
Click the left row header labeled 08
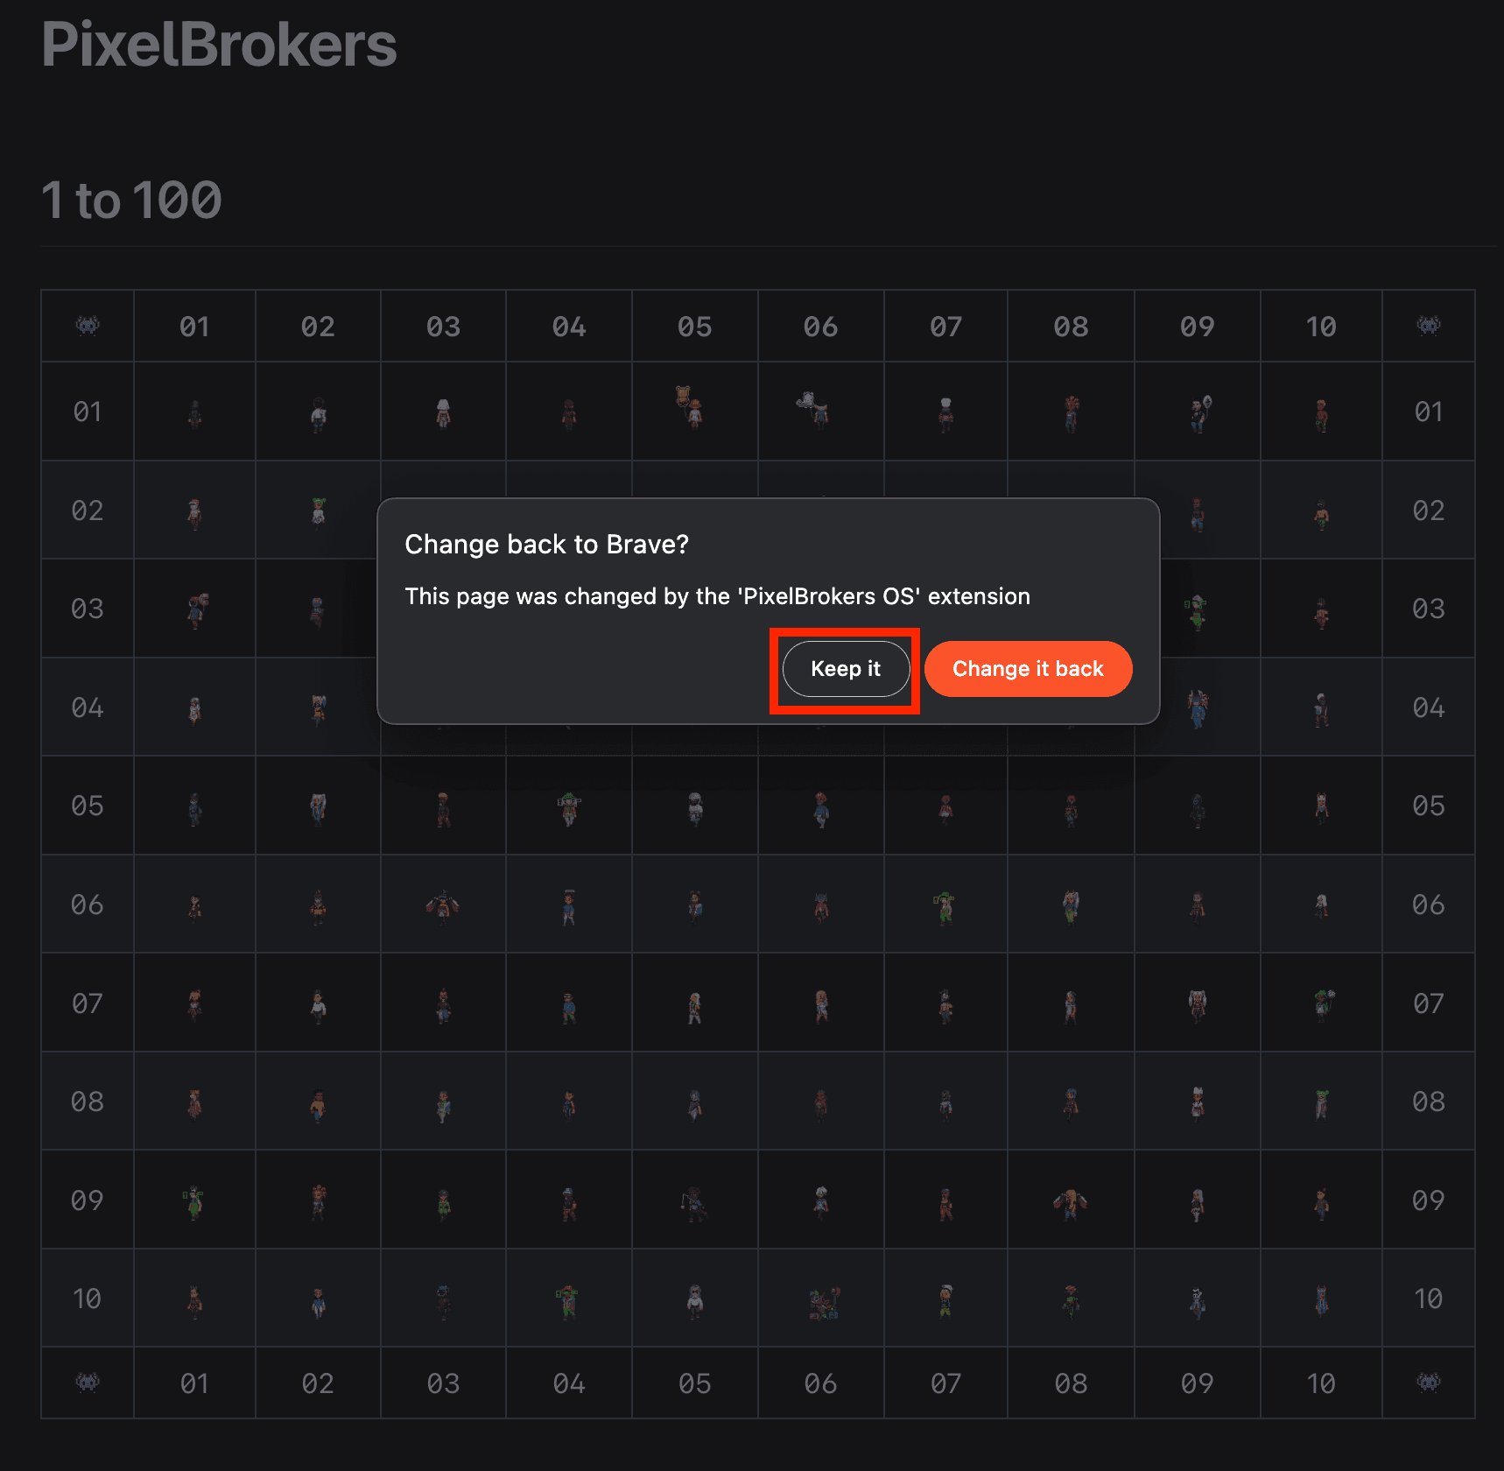(x=88, y=1101)
